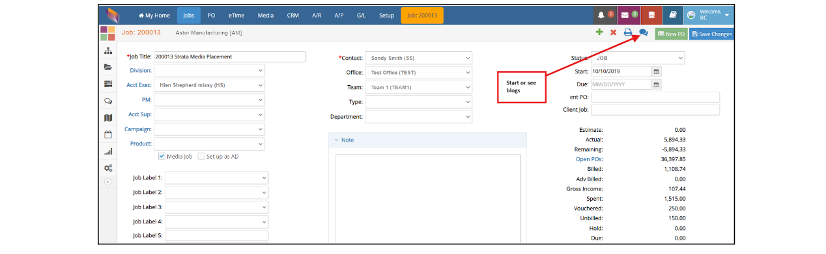Open the A/R menu tab

[x=317, y=15]
